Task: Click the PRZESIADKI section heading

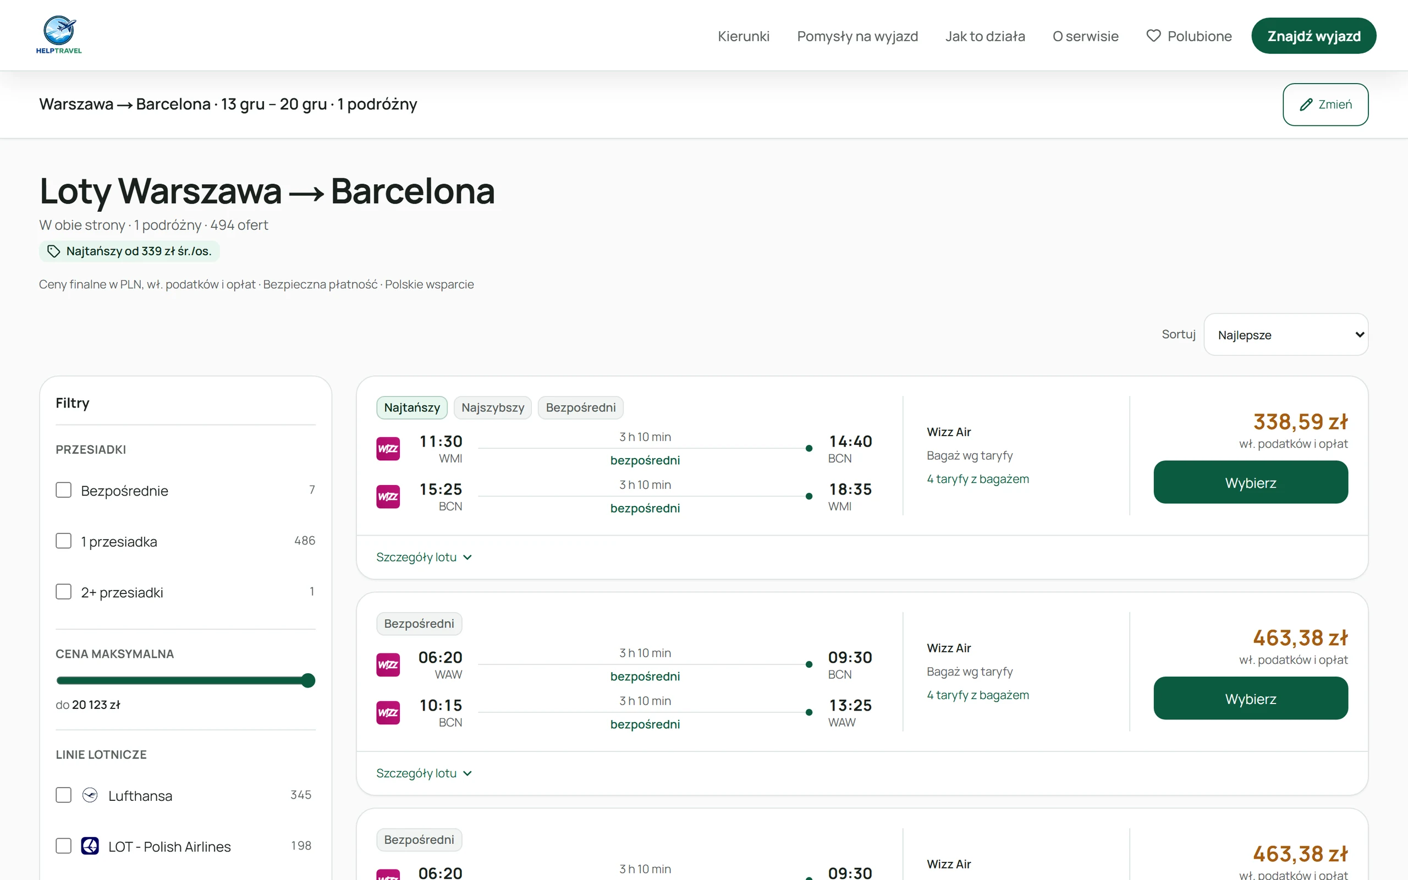Action: [91, 450]
